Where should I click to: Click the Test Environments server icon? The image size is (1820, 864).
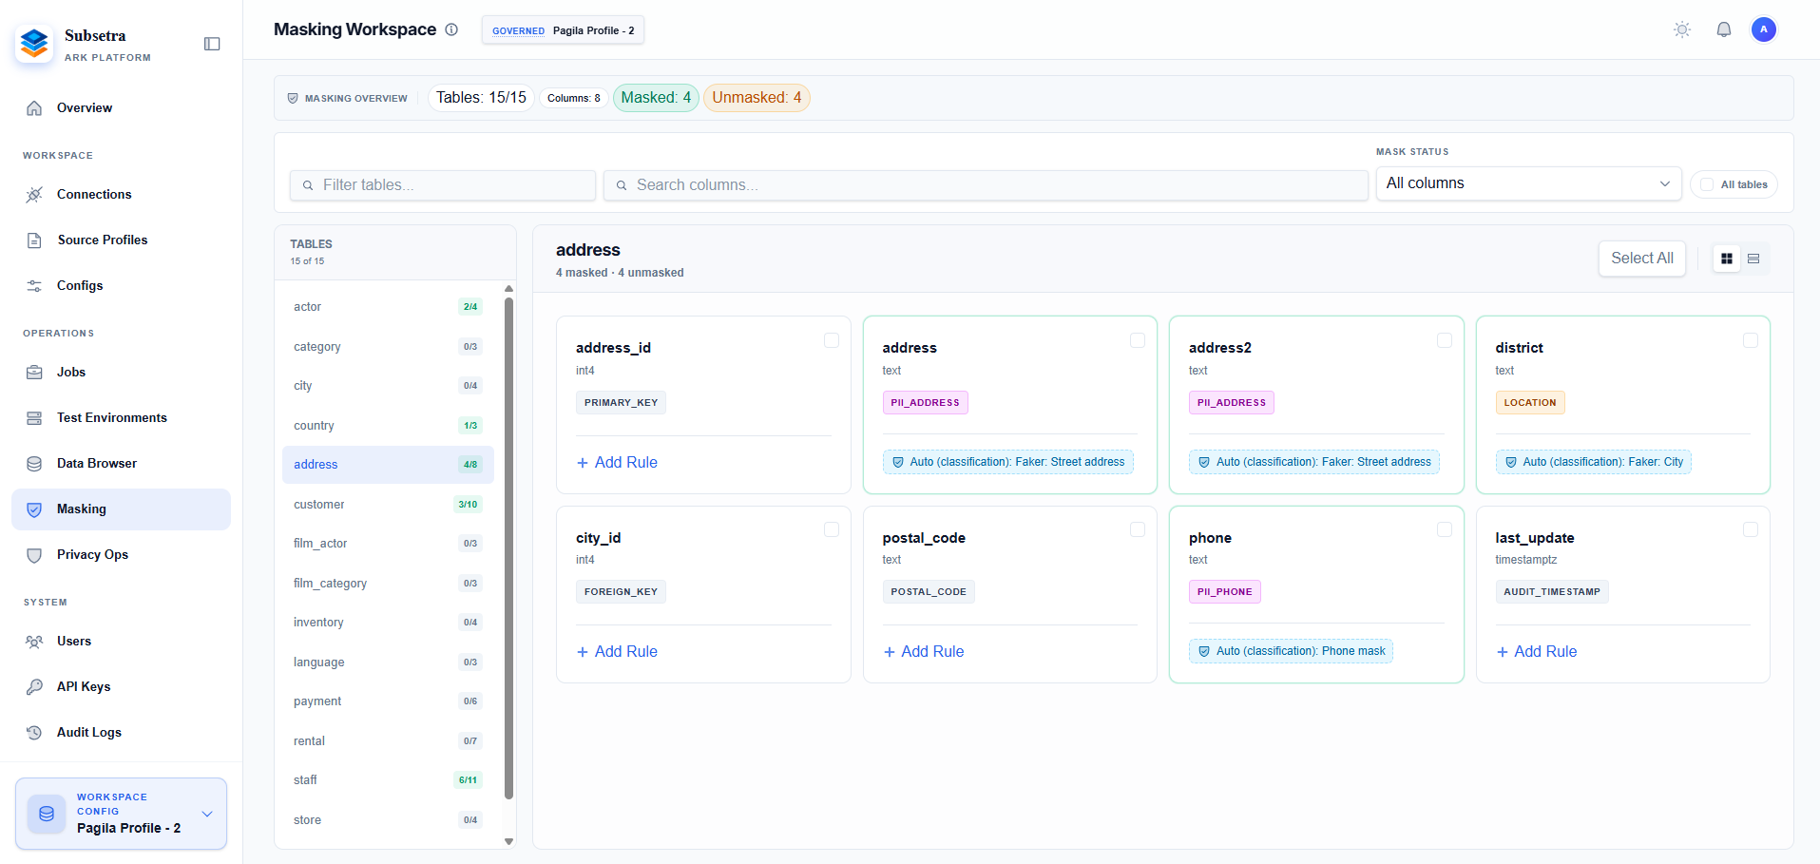(34, 418)
